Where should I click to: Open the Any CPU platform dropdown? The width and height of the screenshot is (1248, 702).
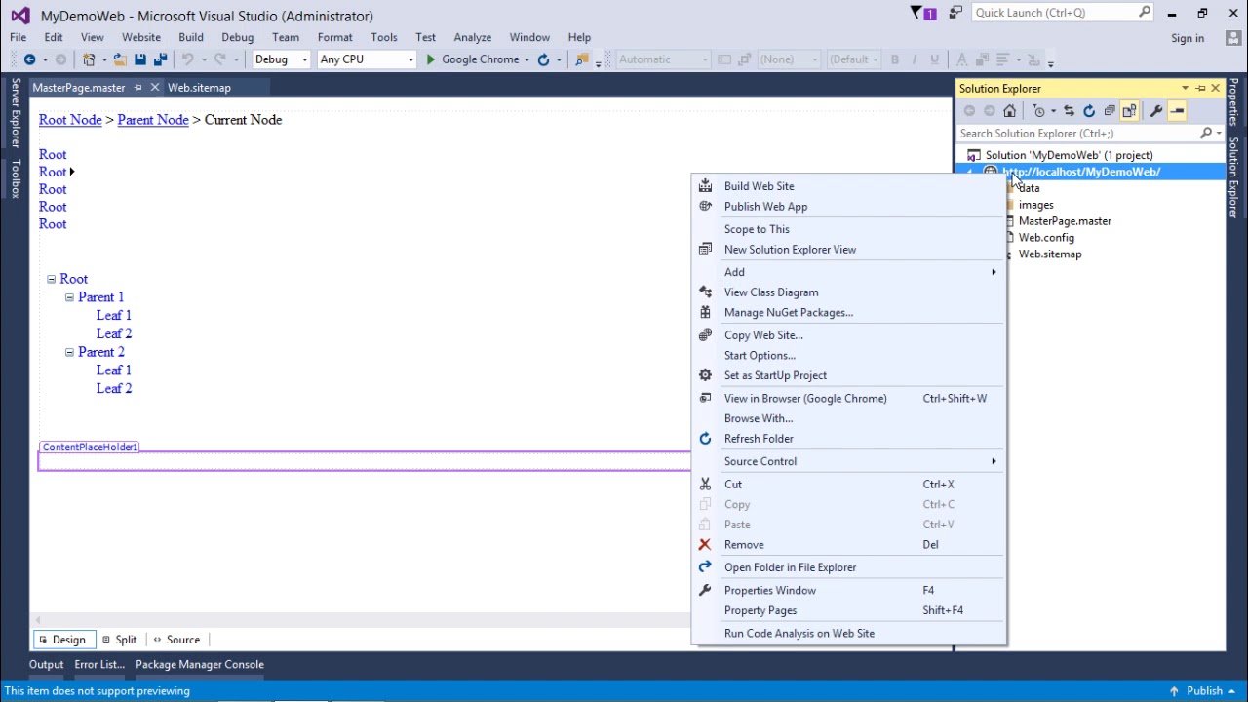[x=367, y=59]
